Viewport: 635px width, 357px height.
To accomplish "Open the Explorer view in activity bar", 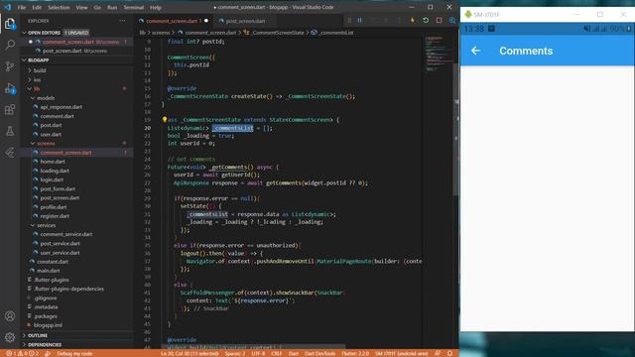I will [x=10, y=23].
